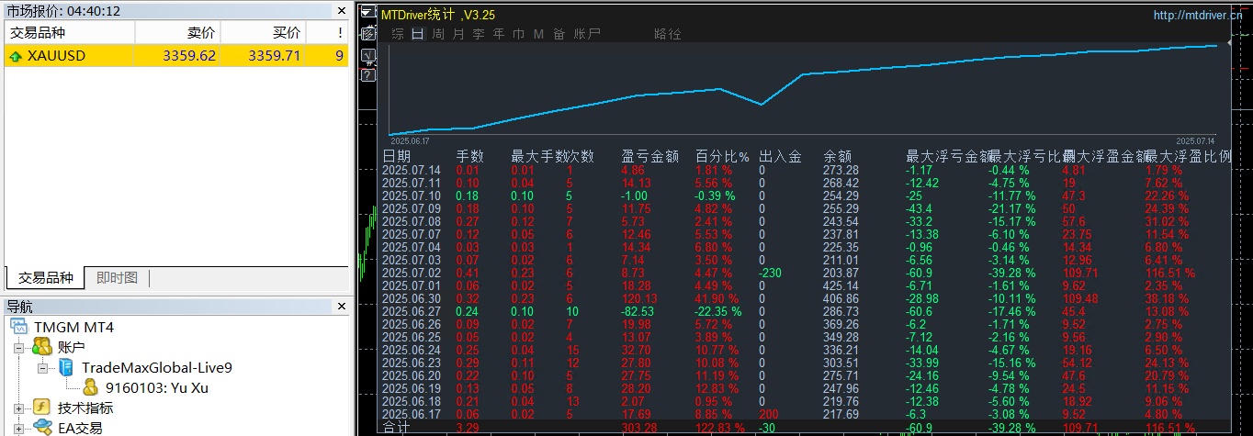Screen dimensions: 1253x436
Task: Collapse the 账户 tree node
Action: [19, 348]
